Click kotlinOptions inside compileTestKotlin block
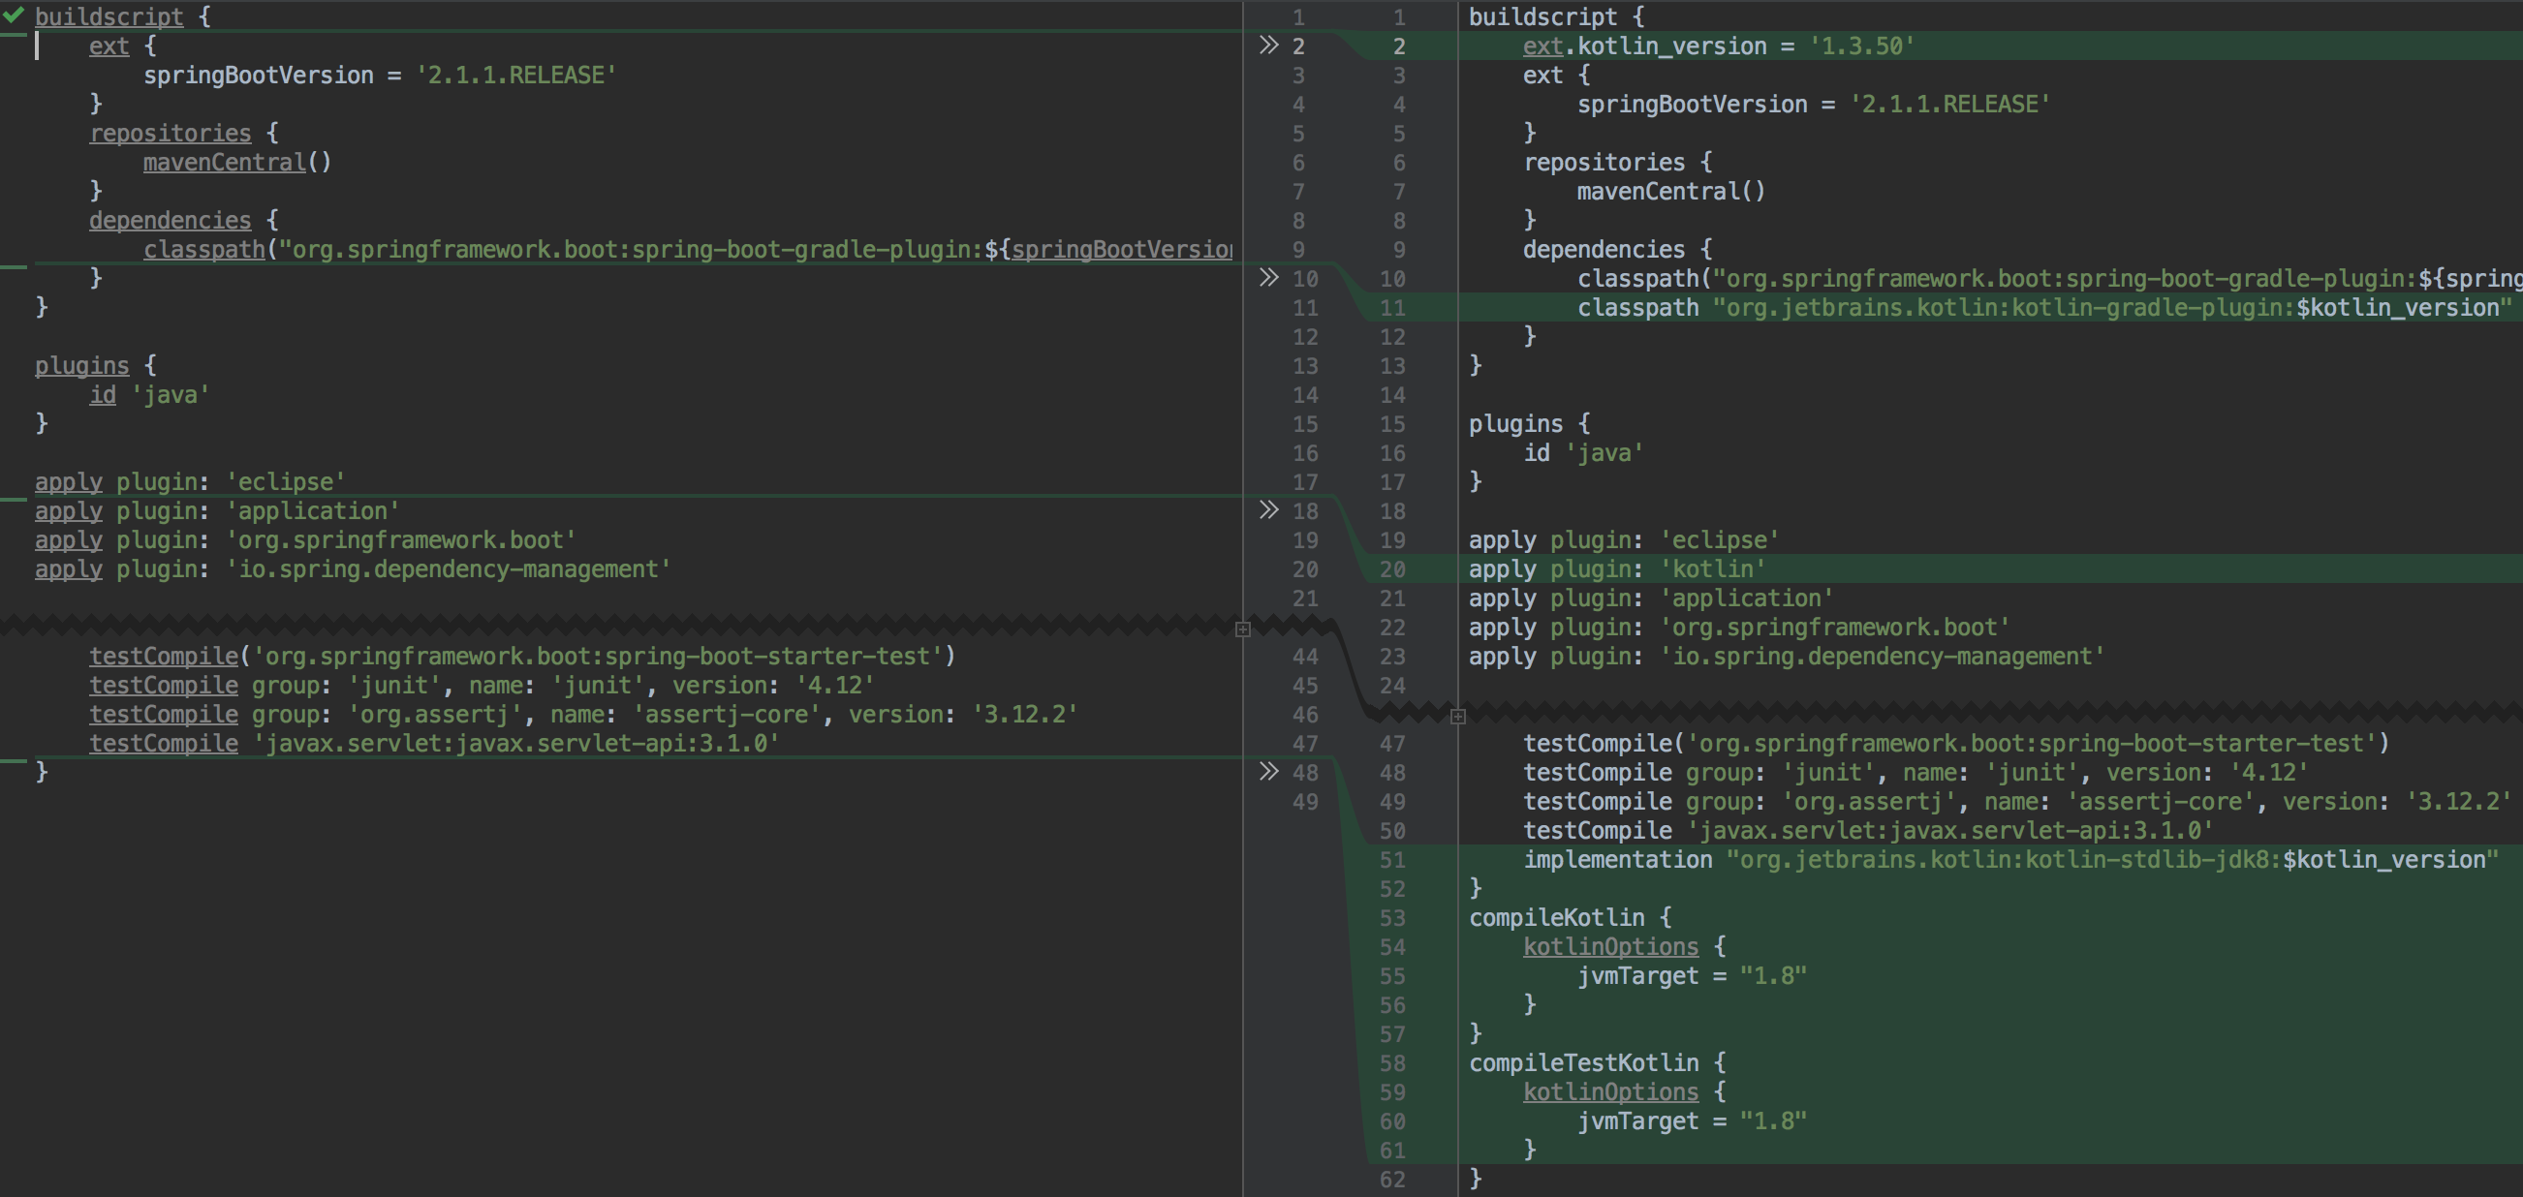This screenshot has width=2523, height=1197. (1610, 1091)
